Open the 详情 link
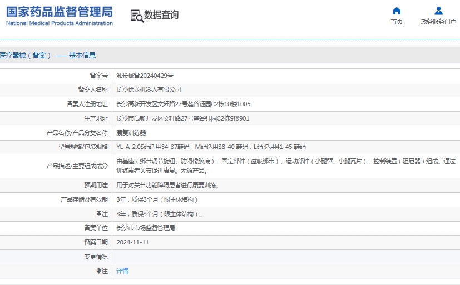Image resolution: width=460 pixels, height=285 pixels. click(x=122, y=271)
